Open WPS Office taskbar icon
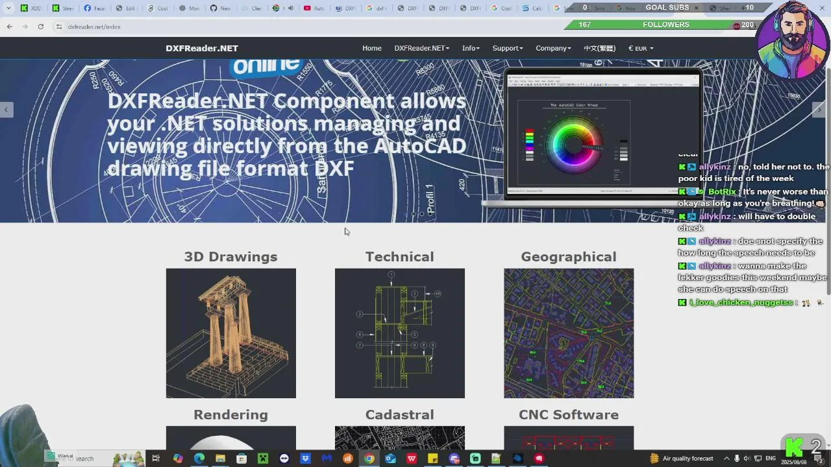Screen dimensions: 831x467 point(412,459)
